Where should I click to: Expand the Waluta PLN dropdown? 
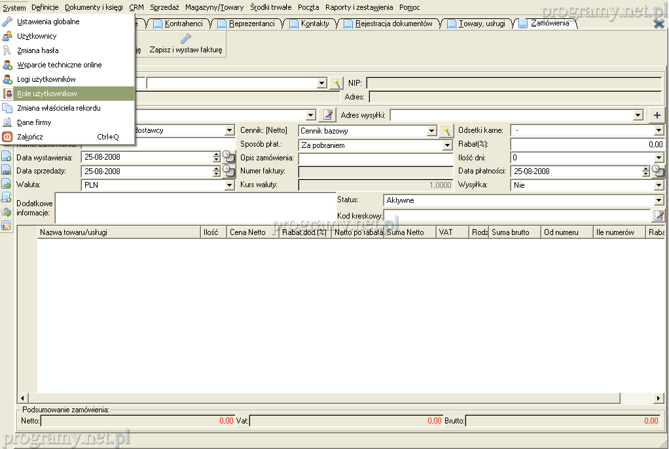tap(229, 185)
